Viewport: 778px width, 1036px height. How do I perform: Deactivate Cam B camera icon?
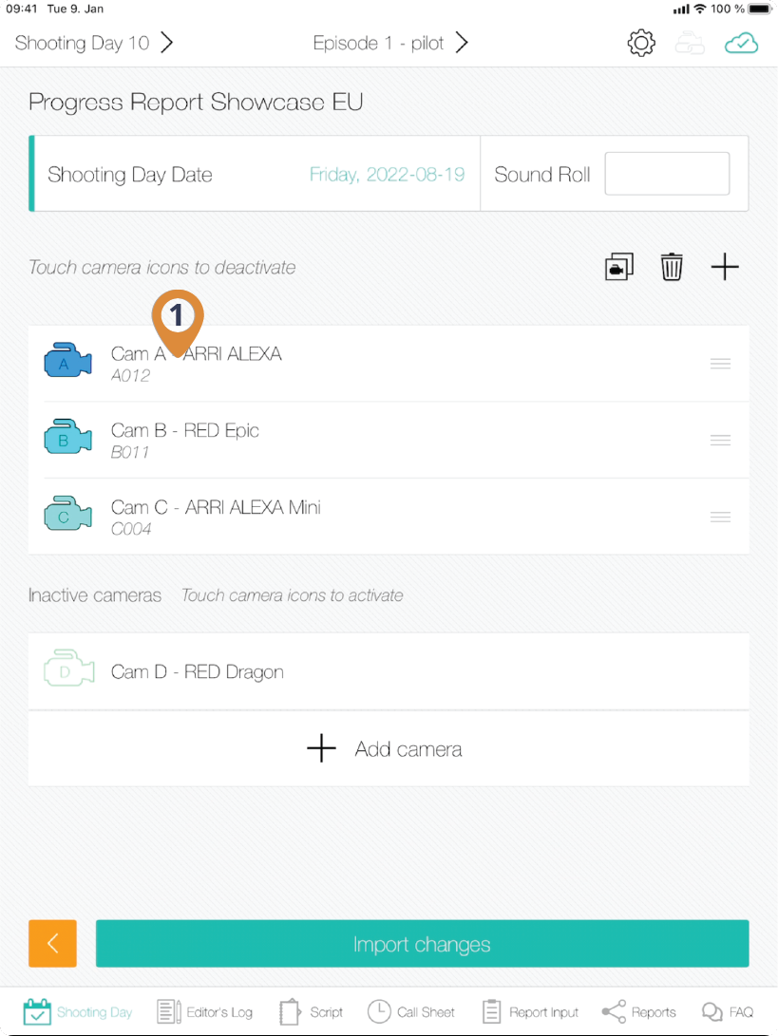point(67,438)
